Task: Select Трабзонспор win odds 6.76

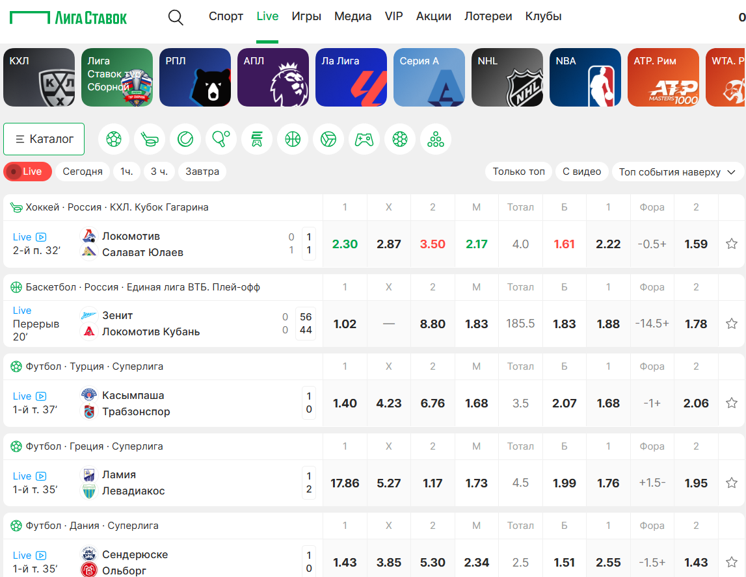Action: [x=433, y=403]
